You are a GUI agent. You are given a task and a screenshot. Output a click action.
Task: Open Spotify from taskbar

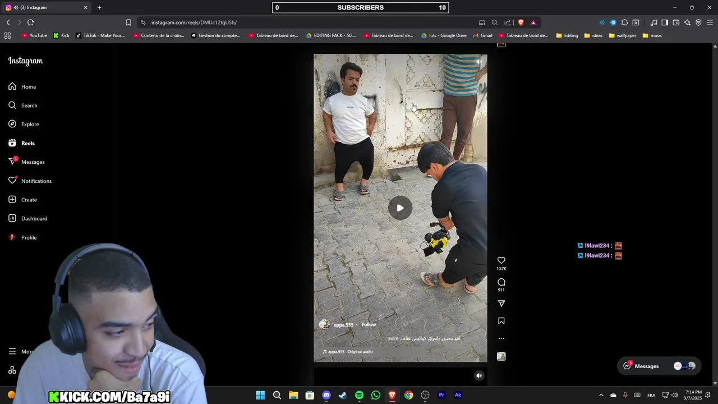tap(359, 395)
